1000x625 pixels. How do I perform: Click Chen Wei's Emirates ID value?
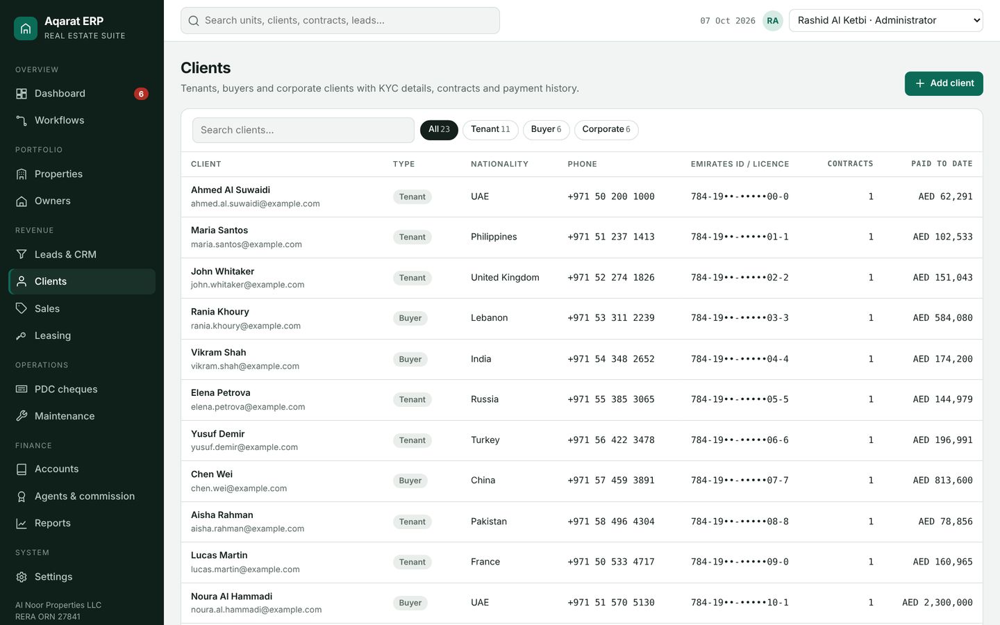click(740, 481)
